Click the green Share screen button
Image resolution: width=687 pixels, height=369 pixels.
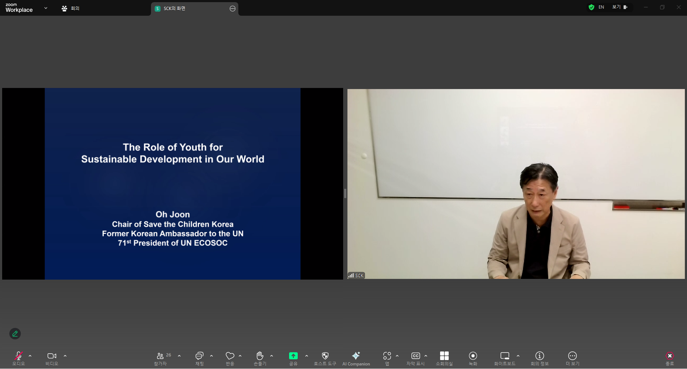point(293,358)
